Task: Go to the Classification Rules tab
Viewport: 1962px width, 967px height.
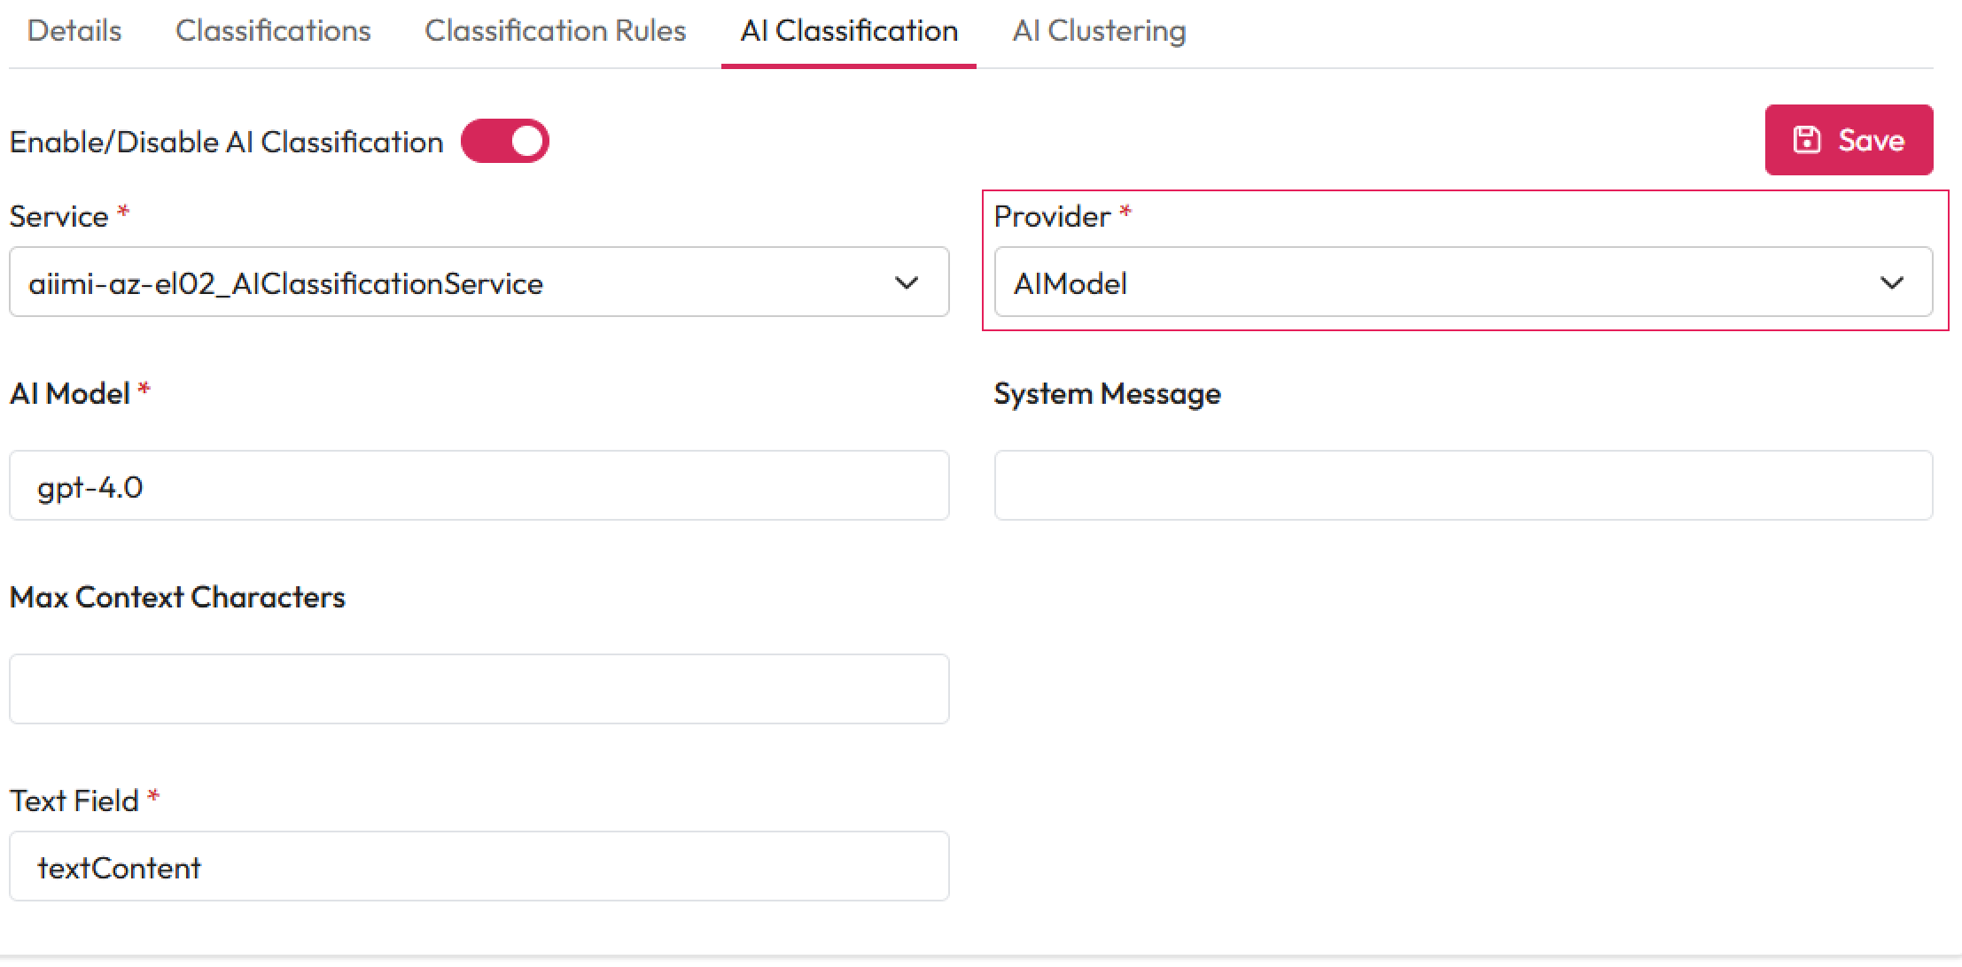Action: [x=555, y=31]
